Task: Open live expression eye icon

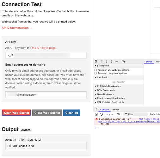Action: [118, 114]
